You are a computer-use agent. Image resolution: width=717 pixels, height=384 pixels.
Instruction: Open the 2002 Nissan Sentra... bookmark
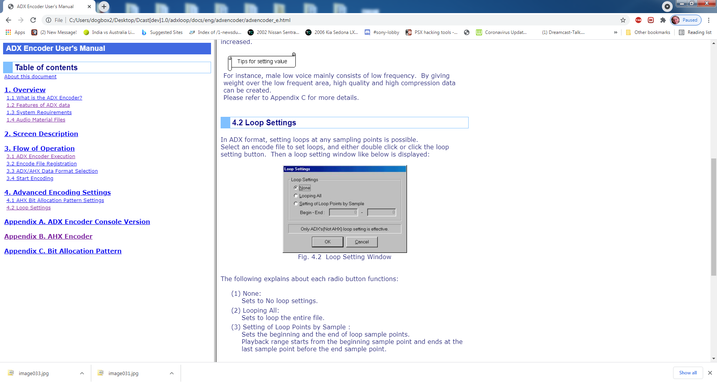click(x=273, y=32)
